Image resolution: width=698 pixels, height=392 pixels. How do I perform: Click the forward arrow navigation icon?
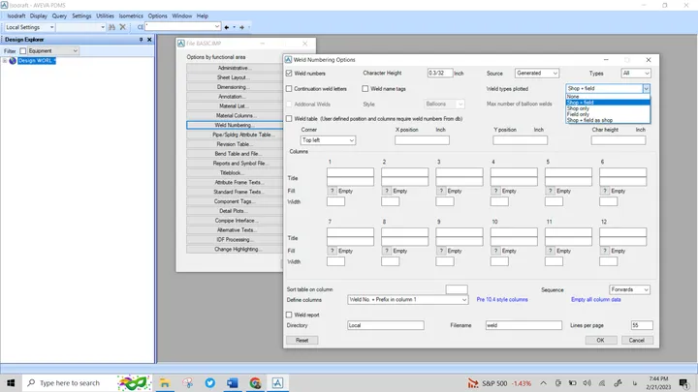[x=241, y=27]
